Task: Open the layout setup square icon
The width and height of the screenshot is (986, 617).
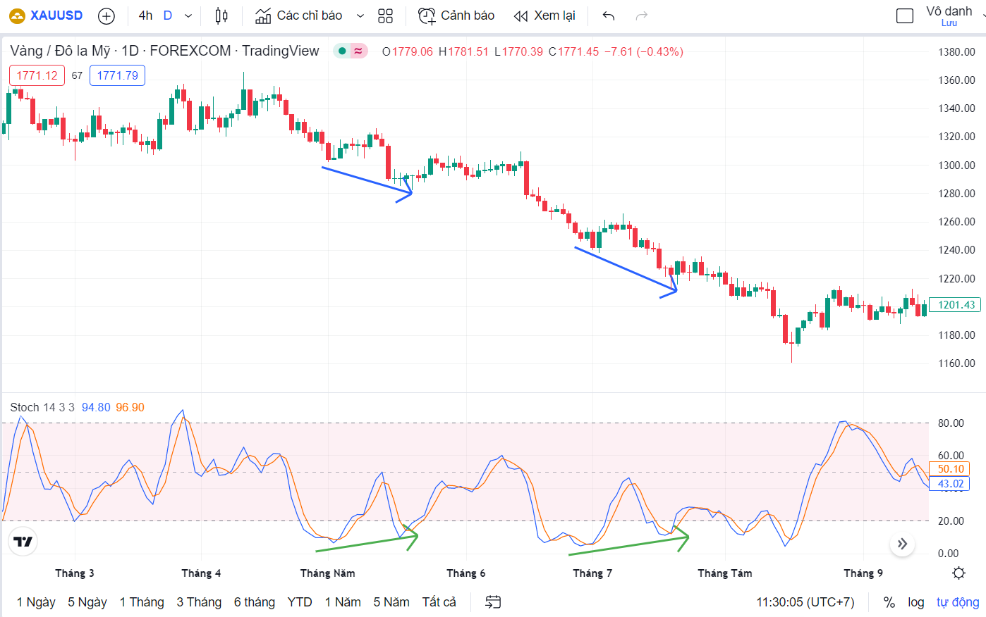Action: [905, 15]
